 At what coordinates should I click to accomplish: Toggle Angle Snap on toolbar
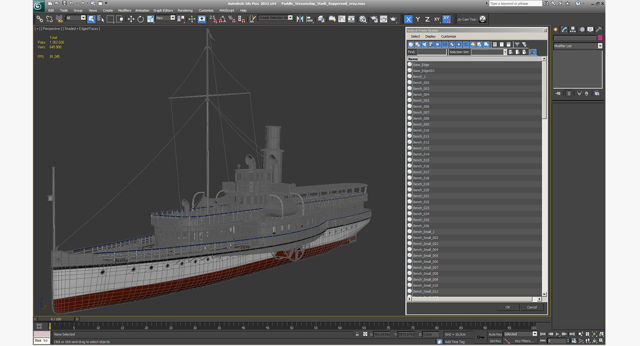point(222,19)
